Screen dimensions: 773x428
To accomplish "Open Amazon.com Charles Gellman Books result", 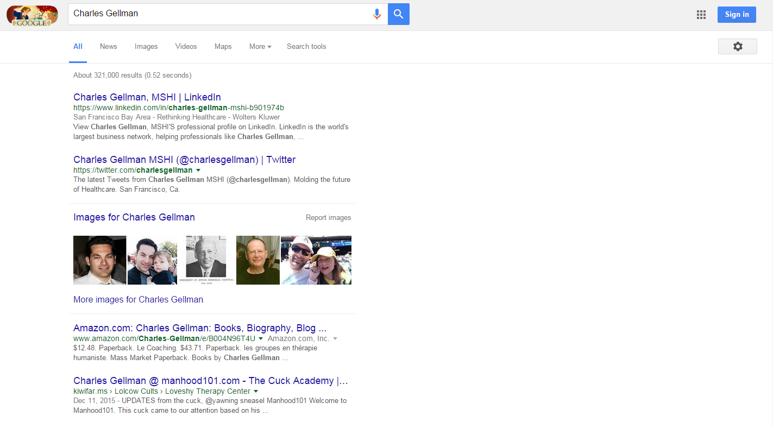I will pyautogui.click(x=200, y=328).
